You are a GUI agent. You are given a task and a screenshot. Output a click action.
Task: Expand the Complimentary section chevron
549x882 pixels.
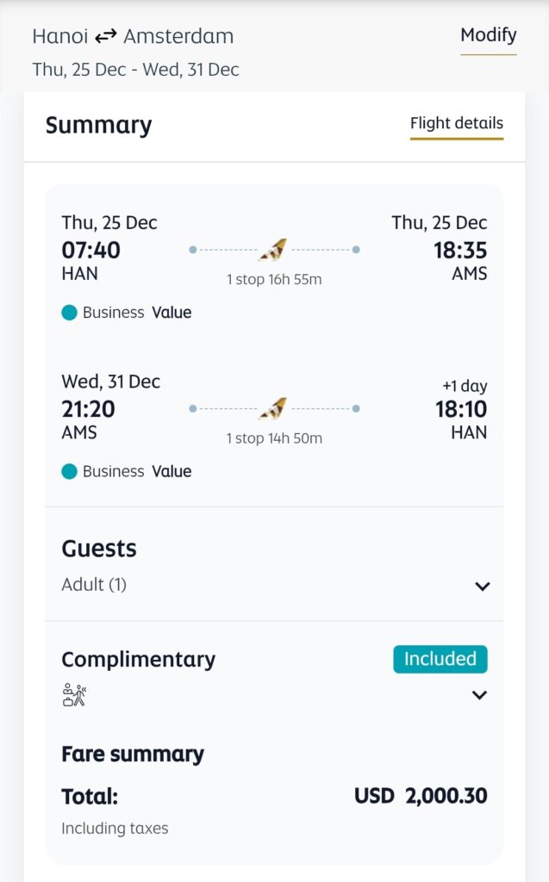pos(480,695)
